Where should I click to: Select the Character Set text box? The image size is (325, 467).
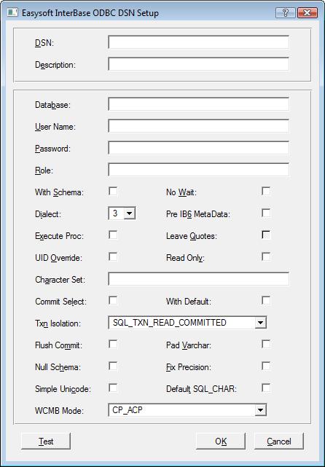point(198,279)
